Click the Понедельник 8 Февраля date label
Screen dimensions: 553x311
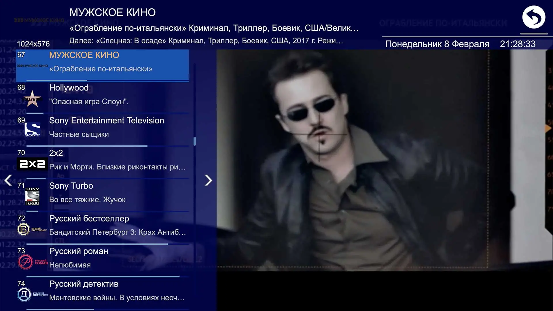coord(437,44)
